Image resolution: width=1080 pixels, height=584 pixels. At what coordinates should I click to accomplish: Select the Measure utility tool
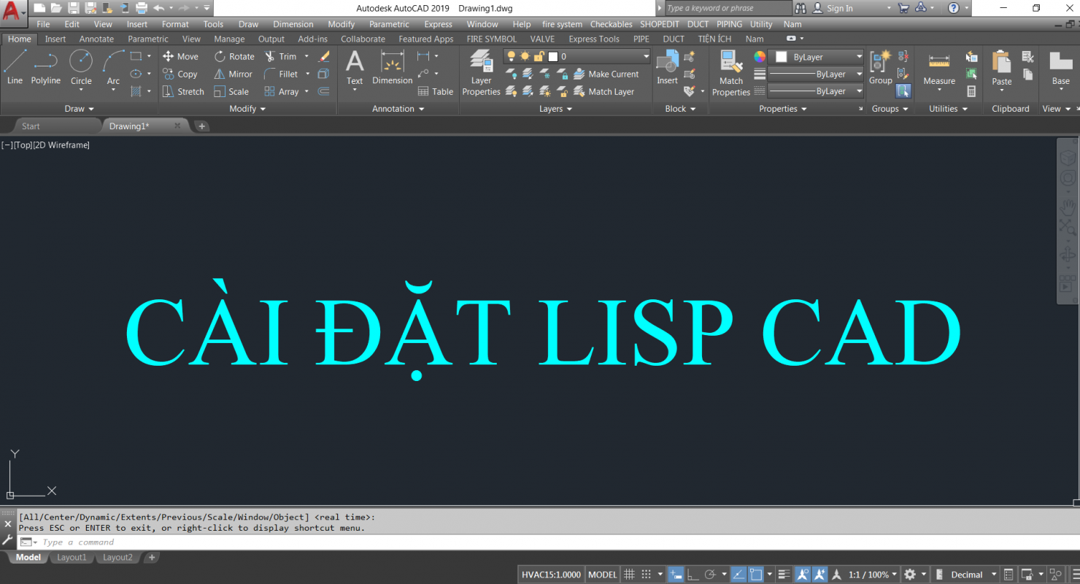[x=938, y=68]
